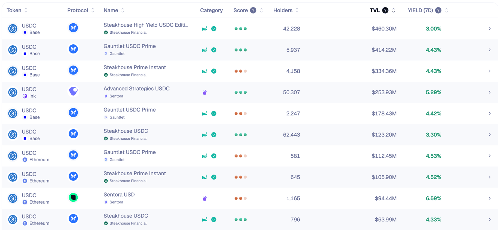Screen dimensions: 498x230
Task: Open Gauntlet USDC Prime with 5,937 holders
Action: pos(129,46)
